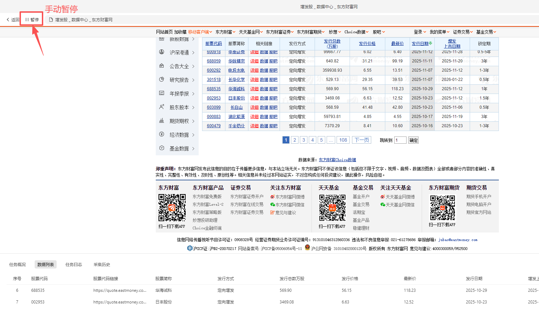Viewport: 539px width, 311px height.
Task: Open the 东方财富证券开户 footer link
Action: 247,197
